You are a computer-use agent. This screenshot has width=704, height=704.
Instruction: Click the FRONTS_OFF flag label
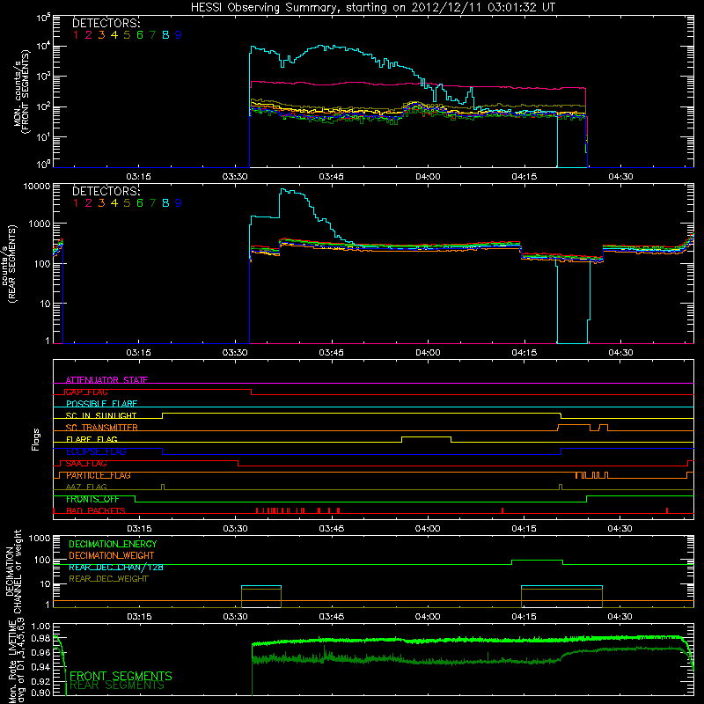pyautogui.click(x=92, y=499)
